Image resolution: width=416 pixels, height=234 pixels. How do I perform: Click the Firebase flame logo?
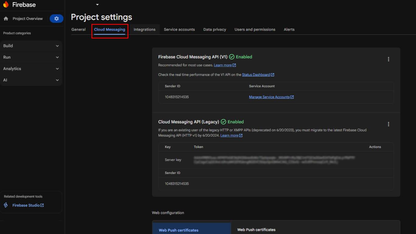[x=6, y=5]
